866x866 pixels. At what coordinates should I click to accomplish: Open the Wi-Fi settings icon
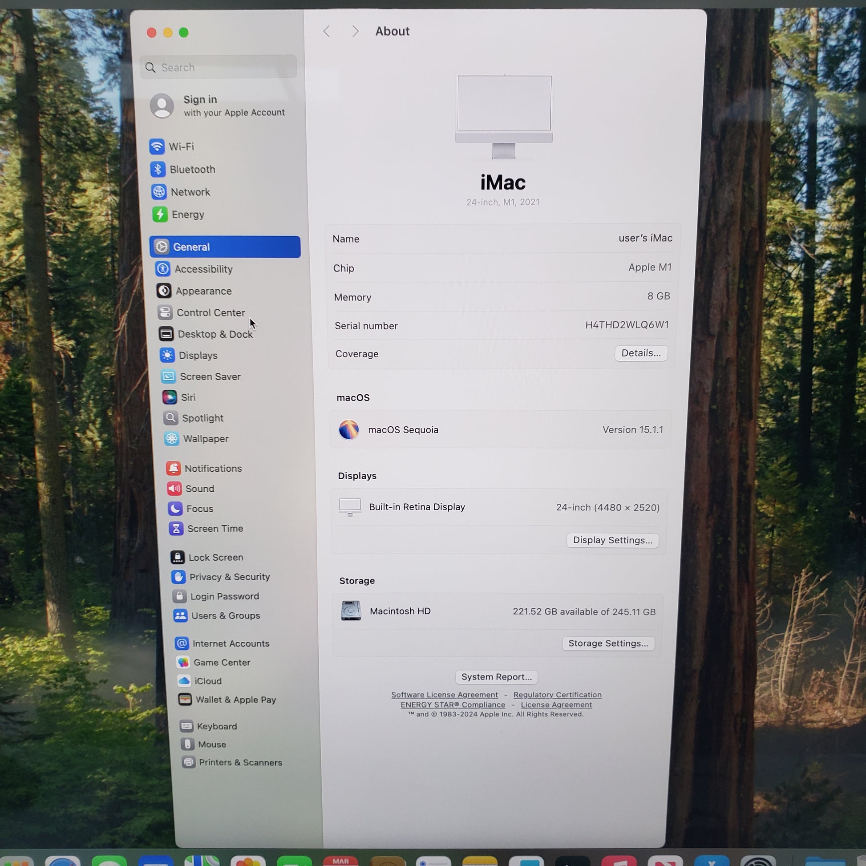pyautogui.click(x=157, y=146)
